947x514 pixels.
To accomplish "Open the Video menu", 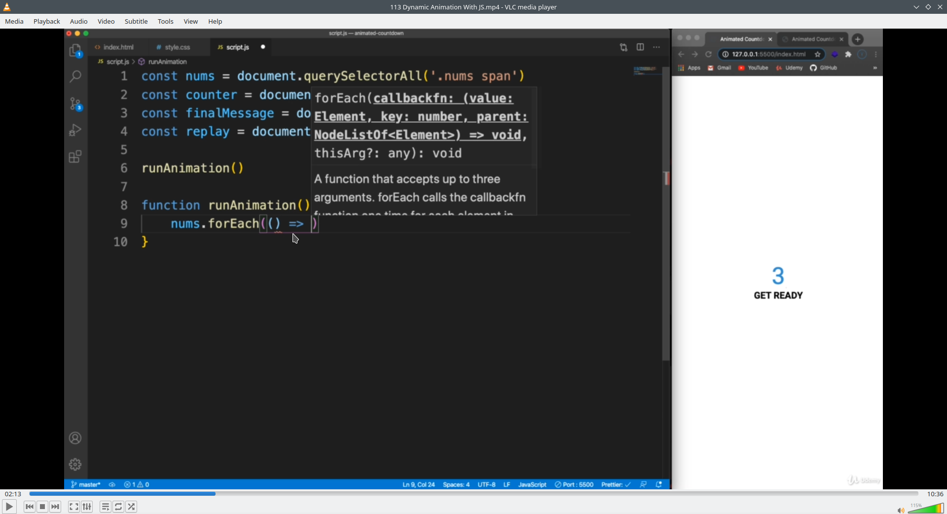I will [x=106, y=21].
